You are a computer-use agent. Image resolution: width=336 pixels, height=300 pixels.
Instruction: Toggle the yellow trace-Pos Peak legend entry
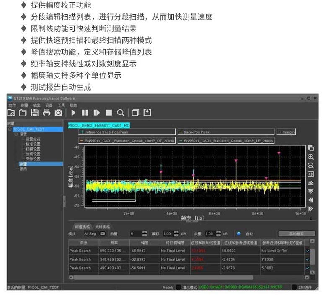pyautogui.click(x=226, y=132)
